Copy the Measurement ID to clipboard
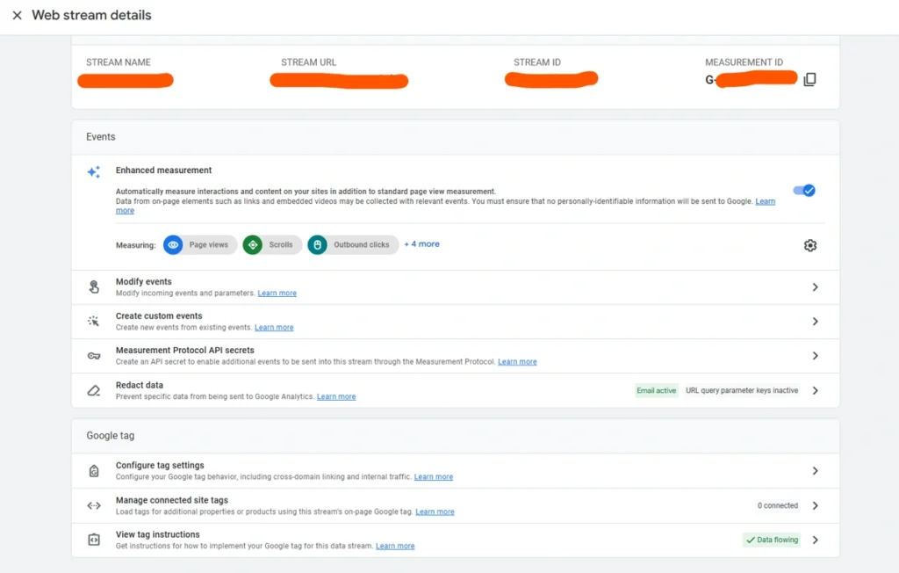Viewport: 899px width, 573px height. [x=809, y=79]
